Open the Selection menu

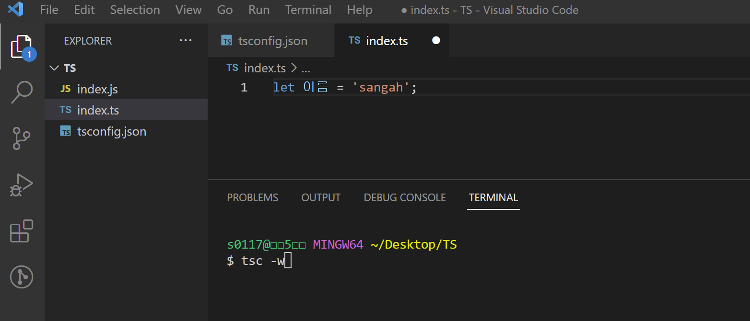(x=135, y=10)
